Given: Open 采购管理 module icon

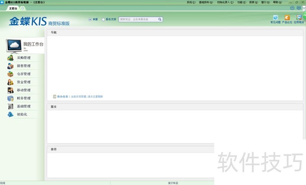Looking at the screenshot, I should tap(10, 58).
